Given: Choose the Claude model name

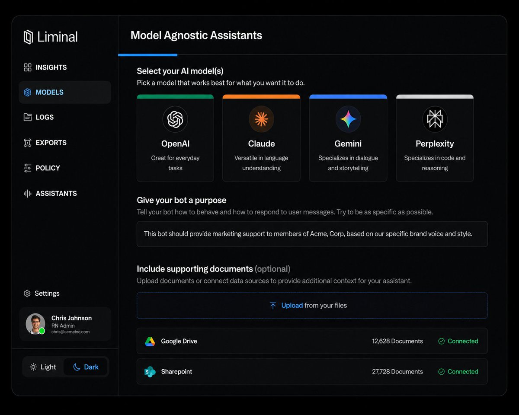Looking at the screenshot, I should click(x=261, y=144).
